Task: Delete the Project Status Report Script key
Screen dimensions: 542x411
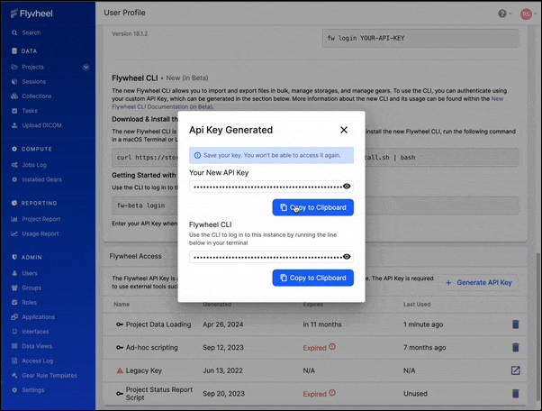Action: pos(515,393)
